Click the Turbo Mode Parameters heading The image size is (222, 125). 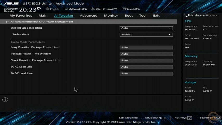tap(28, 42)
